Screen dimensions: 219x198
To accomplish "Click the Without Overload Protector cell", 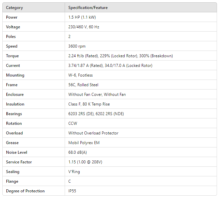I will [93, 133].
